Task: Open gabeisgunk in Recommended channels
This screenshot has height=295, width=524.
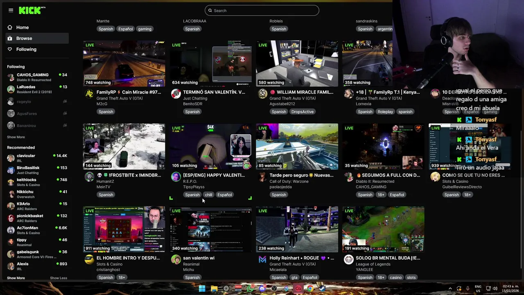Action: click(37, 254)
